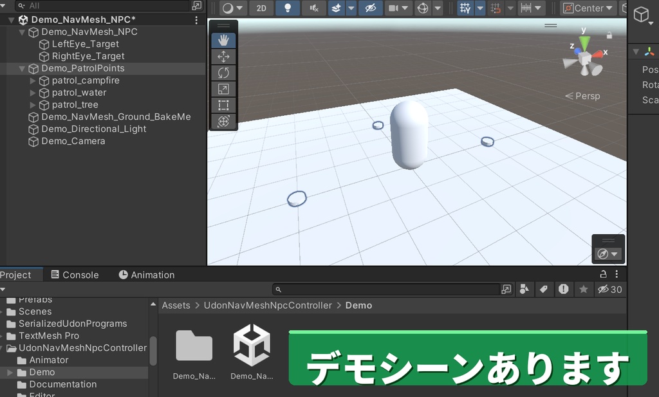Open search by label tag icon
Viewport: 659px width, 397px height.
click(544, 289)
